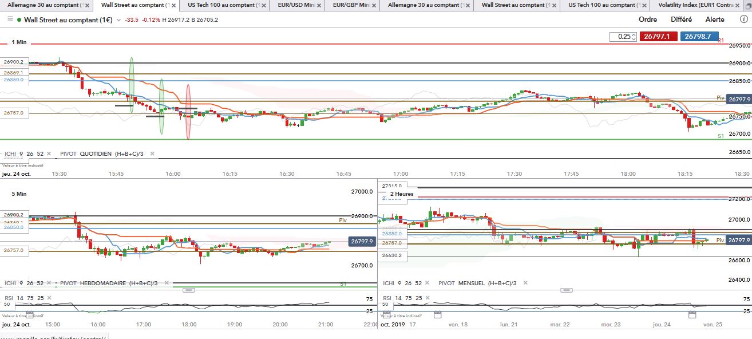Remove the ICHI indicator from the 1 Min chart
The image size is (752, 339).
49,153
